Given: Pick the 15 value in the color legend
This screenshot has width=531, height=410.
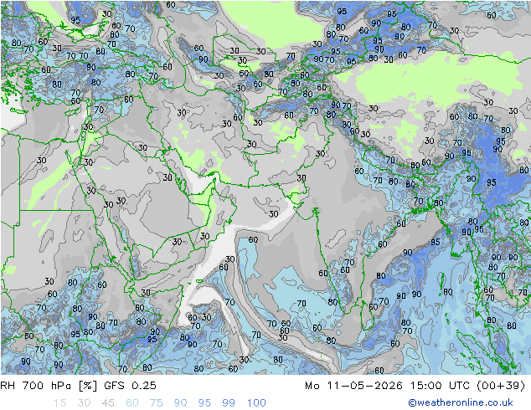Looking at the screenshot, I should [x=59, y=403].
